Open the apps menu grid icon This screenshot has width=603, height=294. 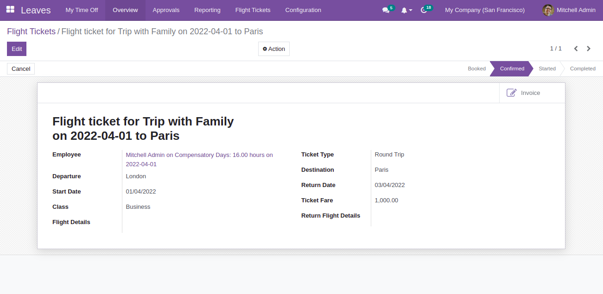[9, 10]
